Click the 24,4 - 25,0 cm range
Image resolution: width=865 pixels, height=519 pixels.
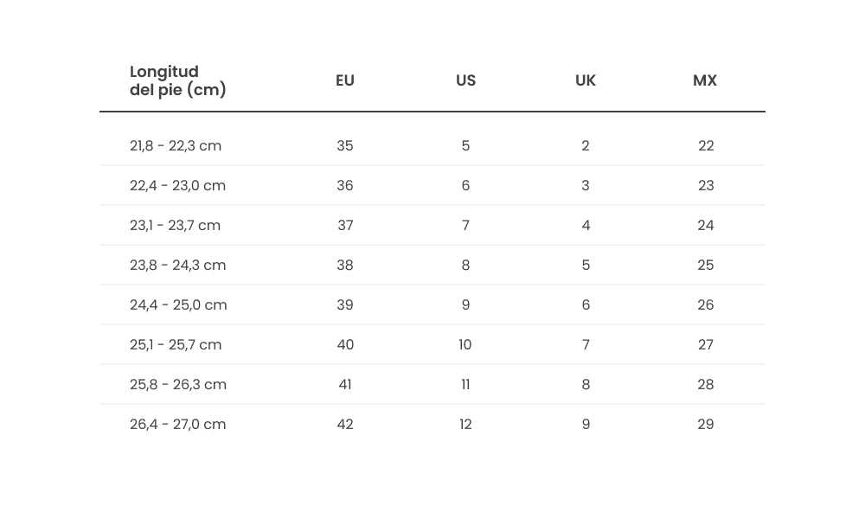[178, 304]
